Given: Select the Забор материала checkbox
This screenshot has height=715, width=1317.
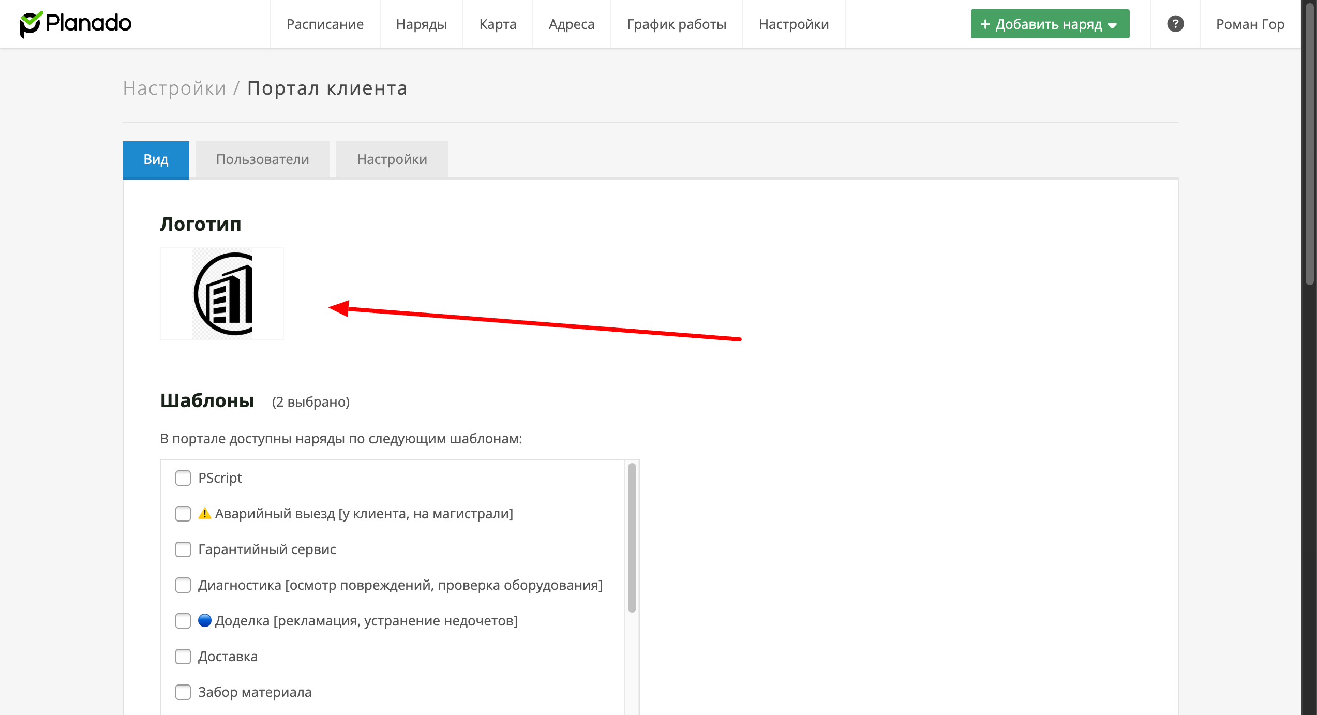Looking at the screenshot, I should coord(183,692).
